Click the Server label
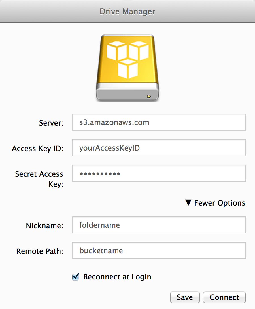Image resolution: width=255 pixels, height=309 pixels. tap(51, 123)
